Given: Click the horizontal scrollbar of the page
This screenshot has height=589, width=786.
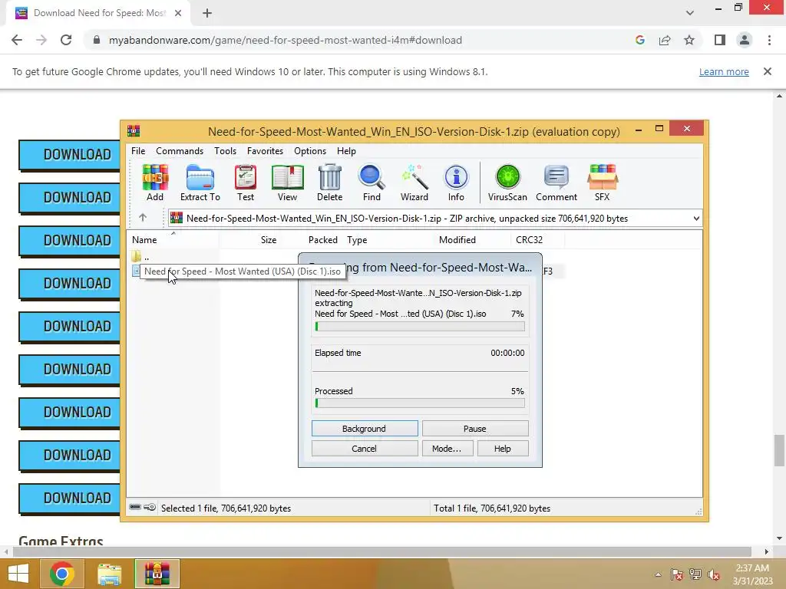Looking at the screenshot, I should (x=382, y=551).
